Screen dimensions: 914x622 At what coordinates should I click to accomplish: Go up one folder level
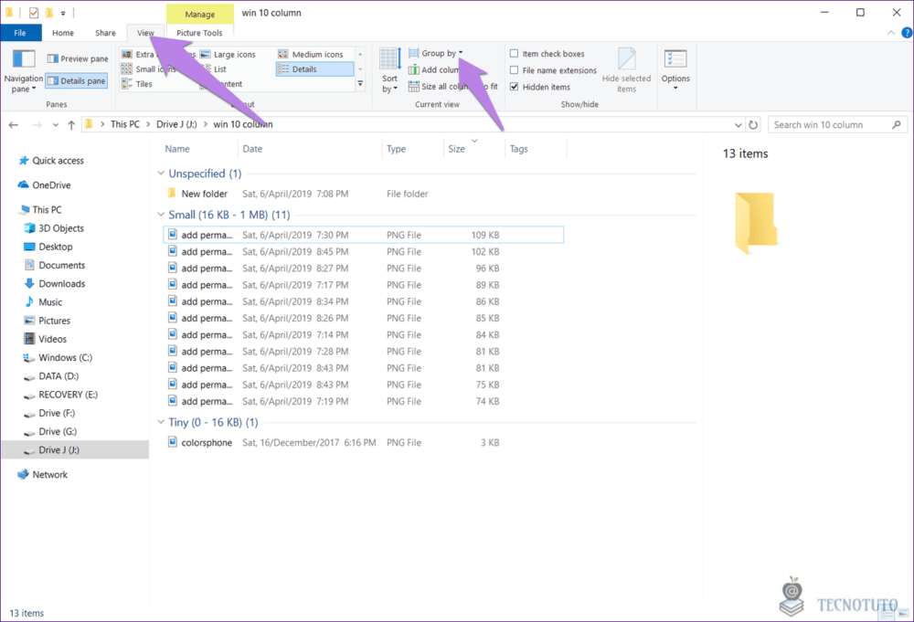pyautogui.click(x=71, y=124)
